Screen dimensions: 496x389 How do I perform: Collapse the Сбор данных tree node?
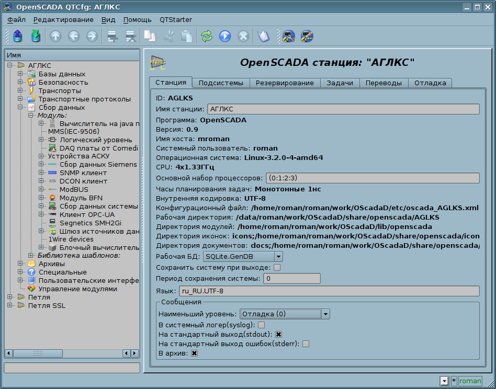20,107
